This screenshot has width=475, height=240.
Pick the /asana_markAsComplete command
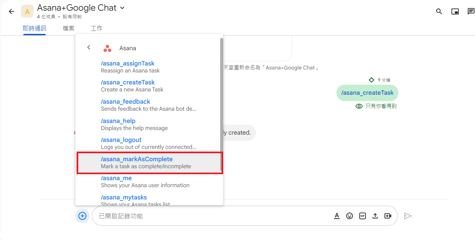click(x=149, y=163)
